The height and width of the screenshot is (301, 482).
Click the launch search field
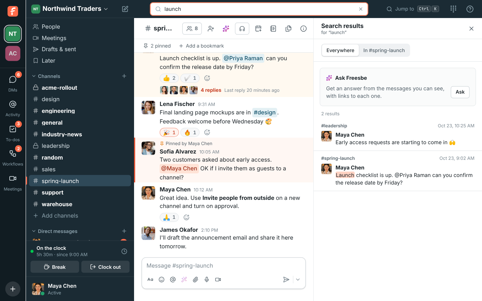259,9
